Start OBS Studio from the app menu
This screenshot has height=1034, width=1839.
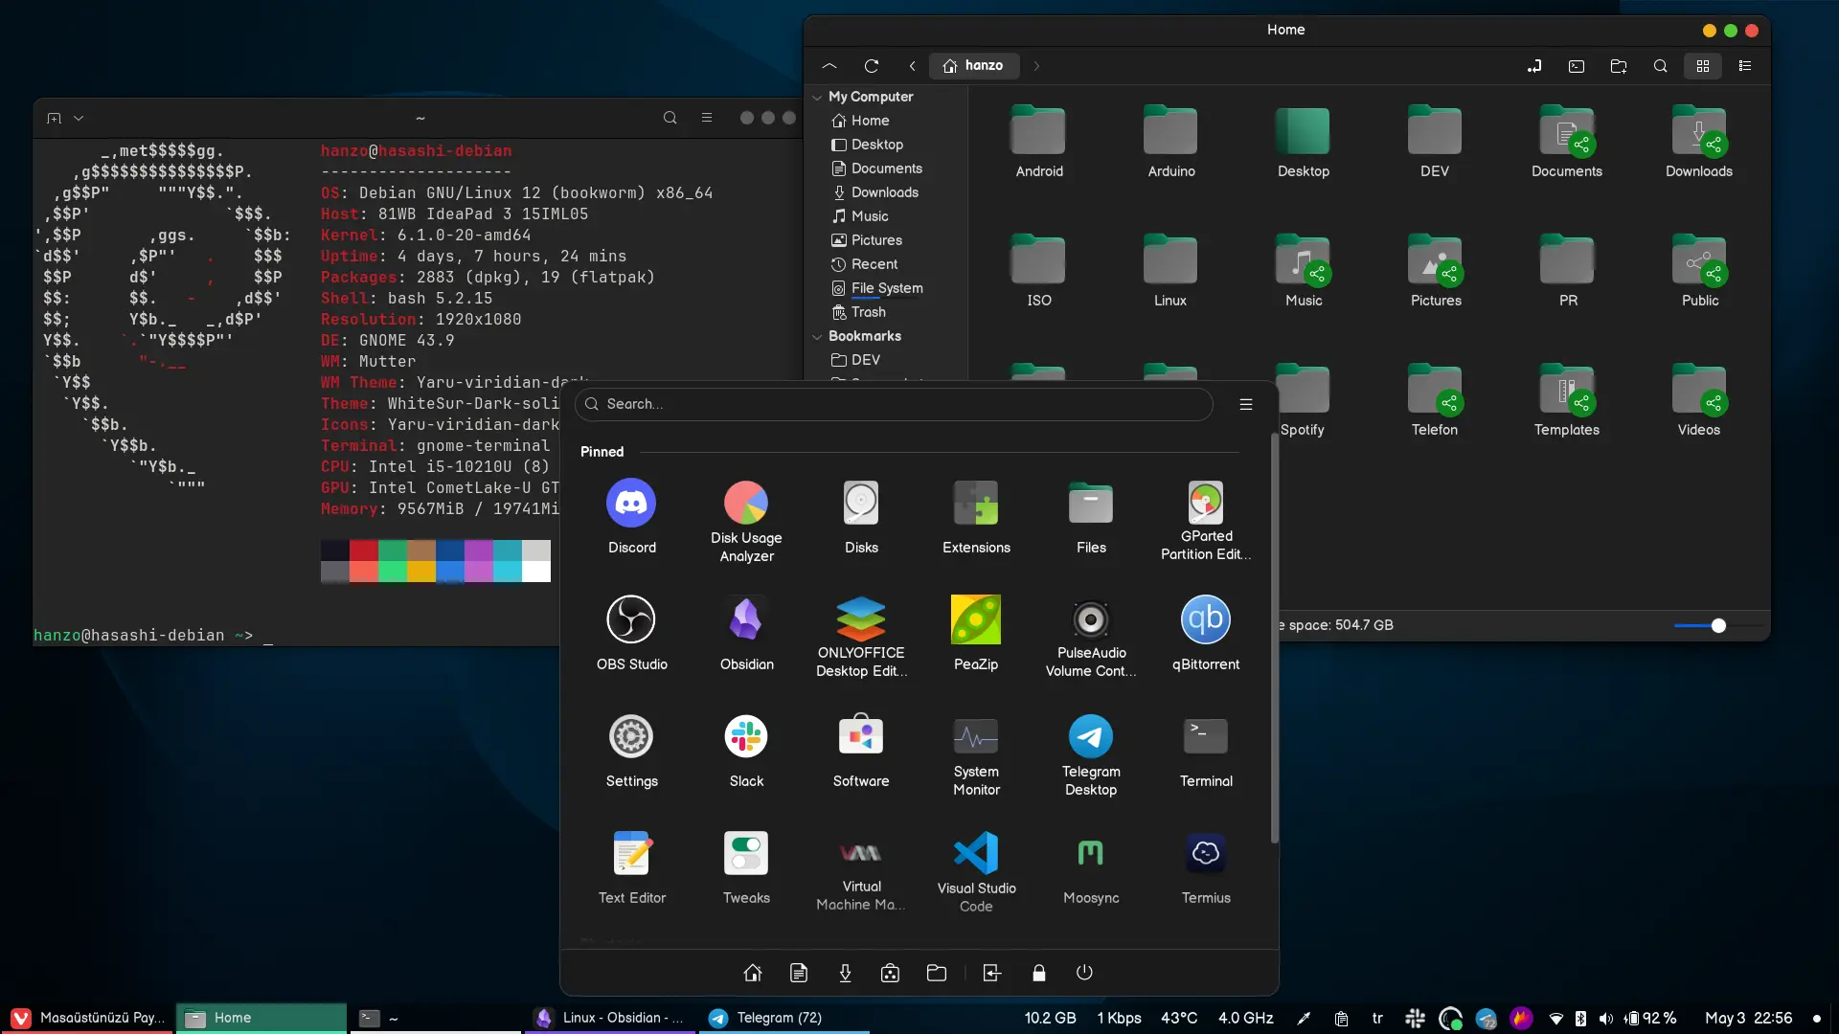coord(631,634)
